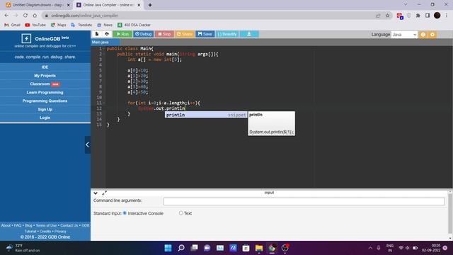Go back with the browser back arrow

coord(6,16)
